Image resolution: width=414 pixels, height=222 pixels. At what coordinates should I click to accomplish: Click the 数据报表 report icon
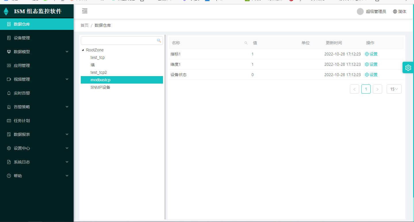coord(9,134)
